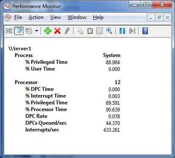175x158 pixels.
Task: Open the File menu
Action: point(18,17)
